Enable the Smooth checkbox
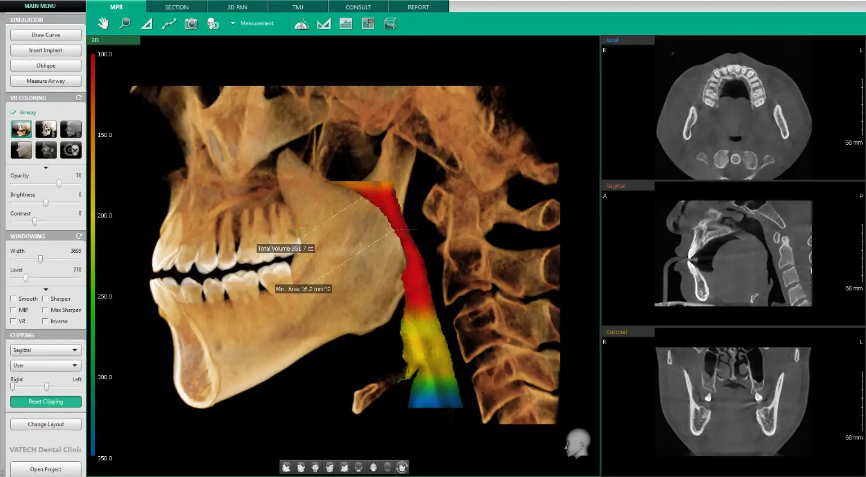The width and height of the screenshot is (866, 477). pyautogui.click(x=14, y=299)
